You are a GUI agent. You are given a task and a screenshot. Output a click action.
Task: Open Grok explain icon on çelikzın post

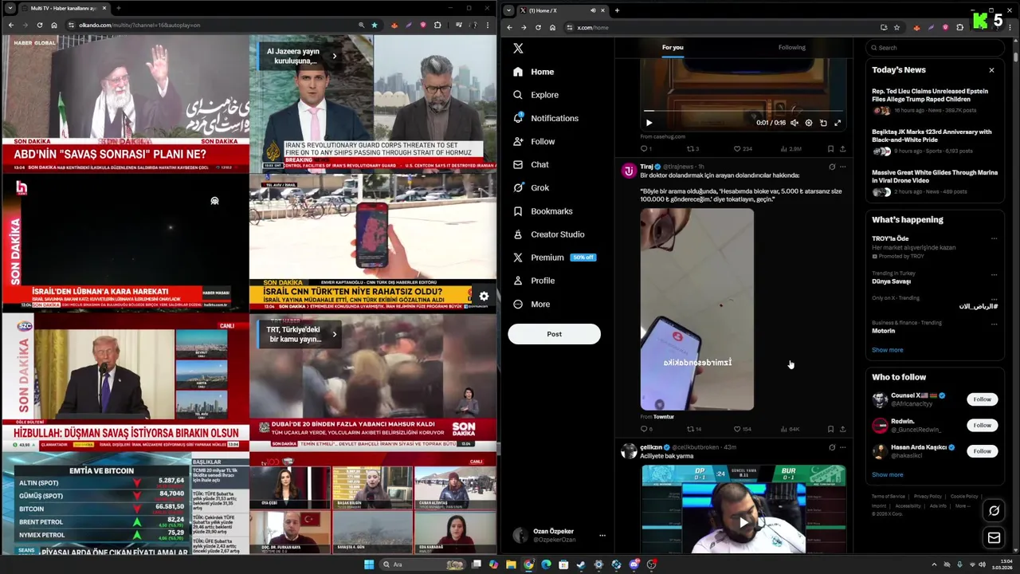[x=832, y=447]
